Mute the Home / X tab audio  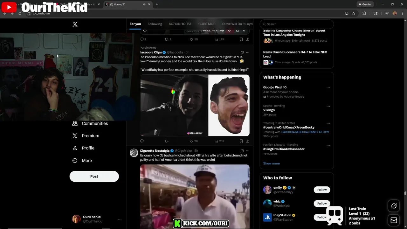click(144, 4)
